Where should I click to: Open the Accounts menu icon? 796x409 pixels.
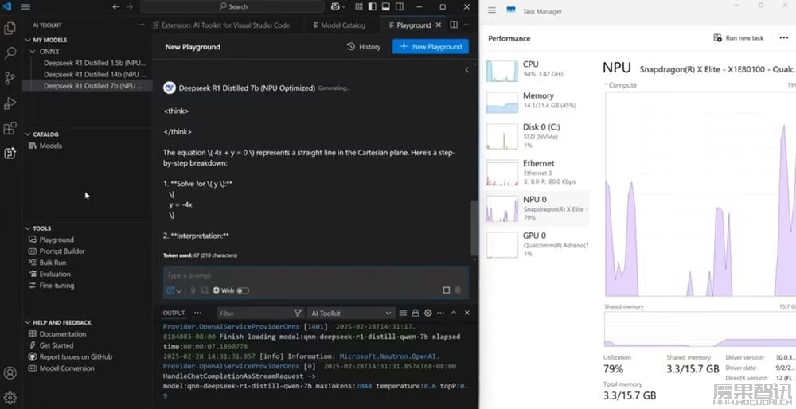point(10,373)
